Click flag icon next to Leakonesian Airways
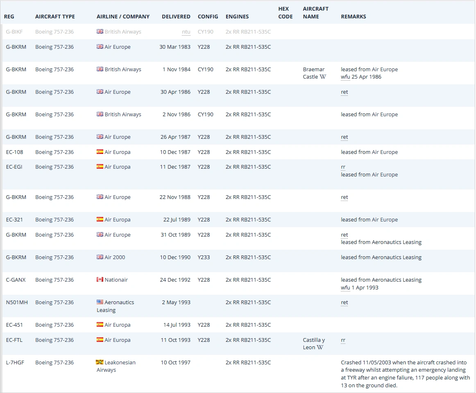This screenshot has height=393, width=476. (100, 362)
